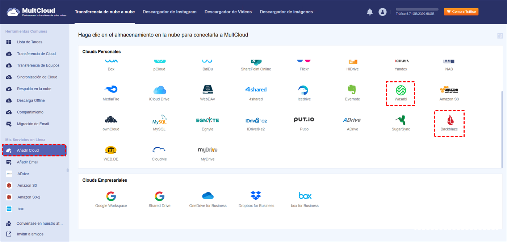Select the IDrive e2 icon

256,120
